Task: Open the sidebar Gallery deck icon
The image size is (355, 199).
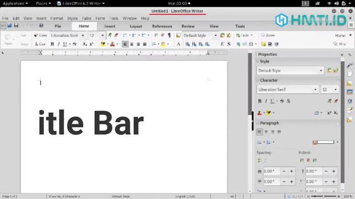Action: tap(349, 92)
